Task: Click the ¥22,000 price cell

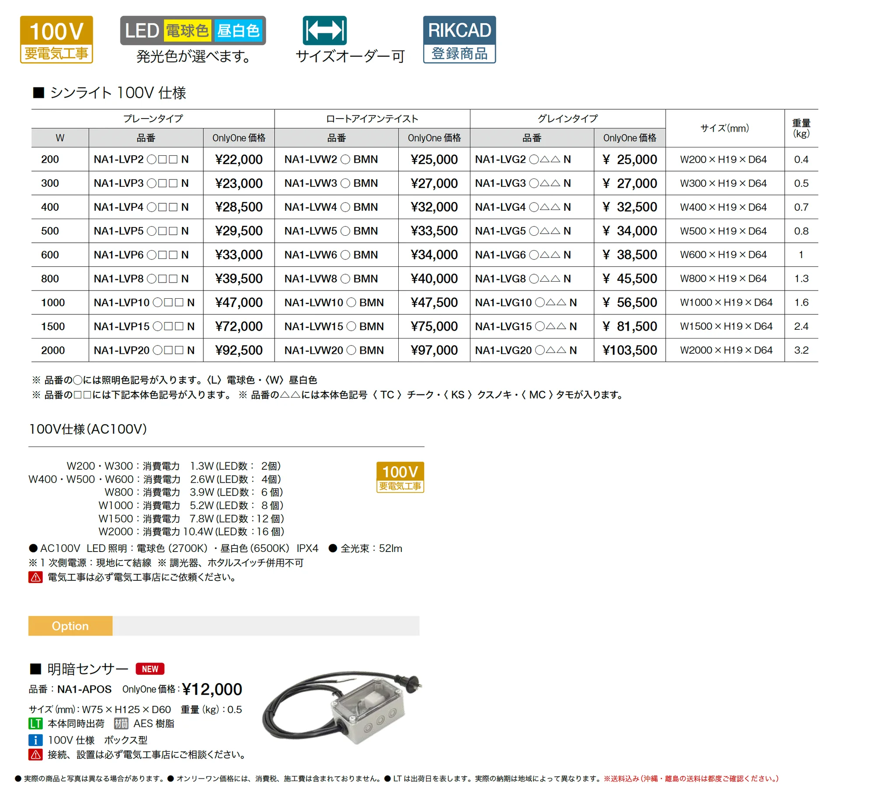Action: (x=239, y=159)
